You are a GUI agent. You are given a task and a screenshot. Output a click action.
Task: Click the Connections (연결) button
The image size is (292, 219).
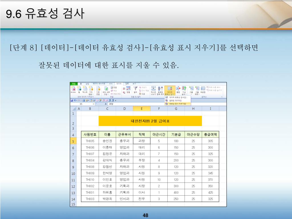click(x=113, y=88)
